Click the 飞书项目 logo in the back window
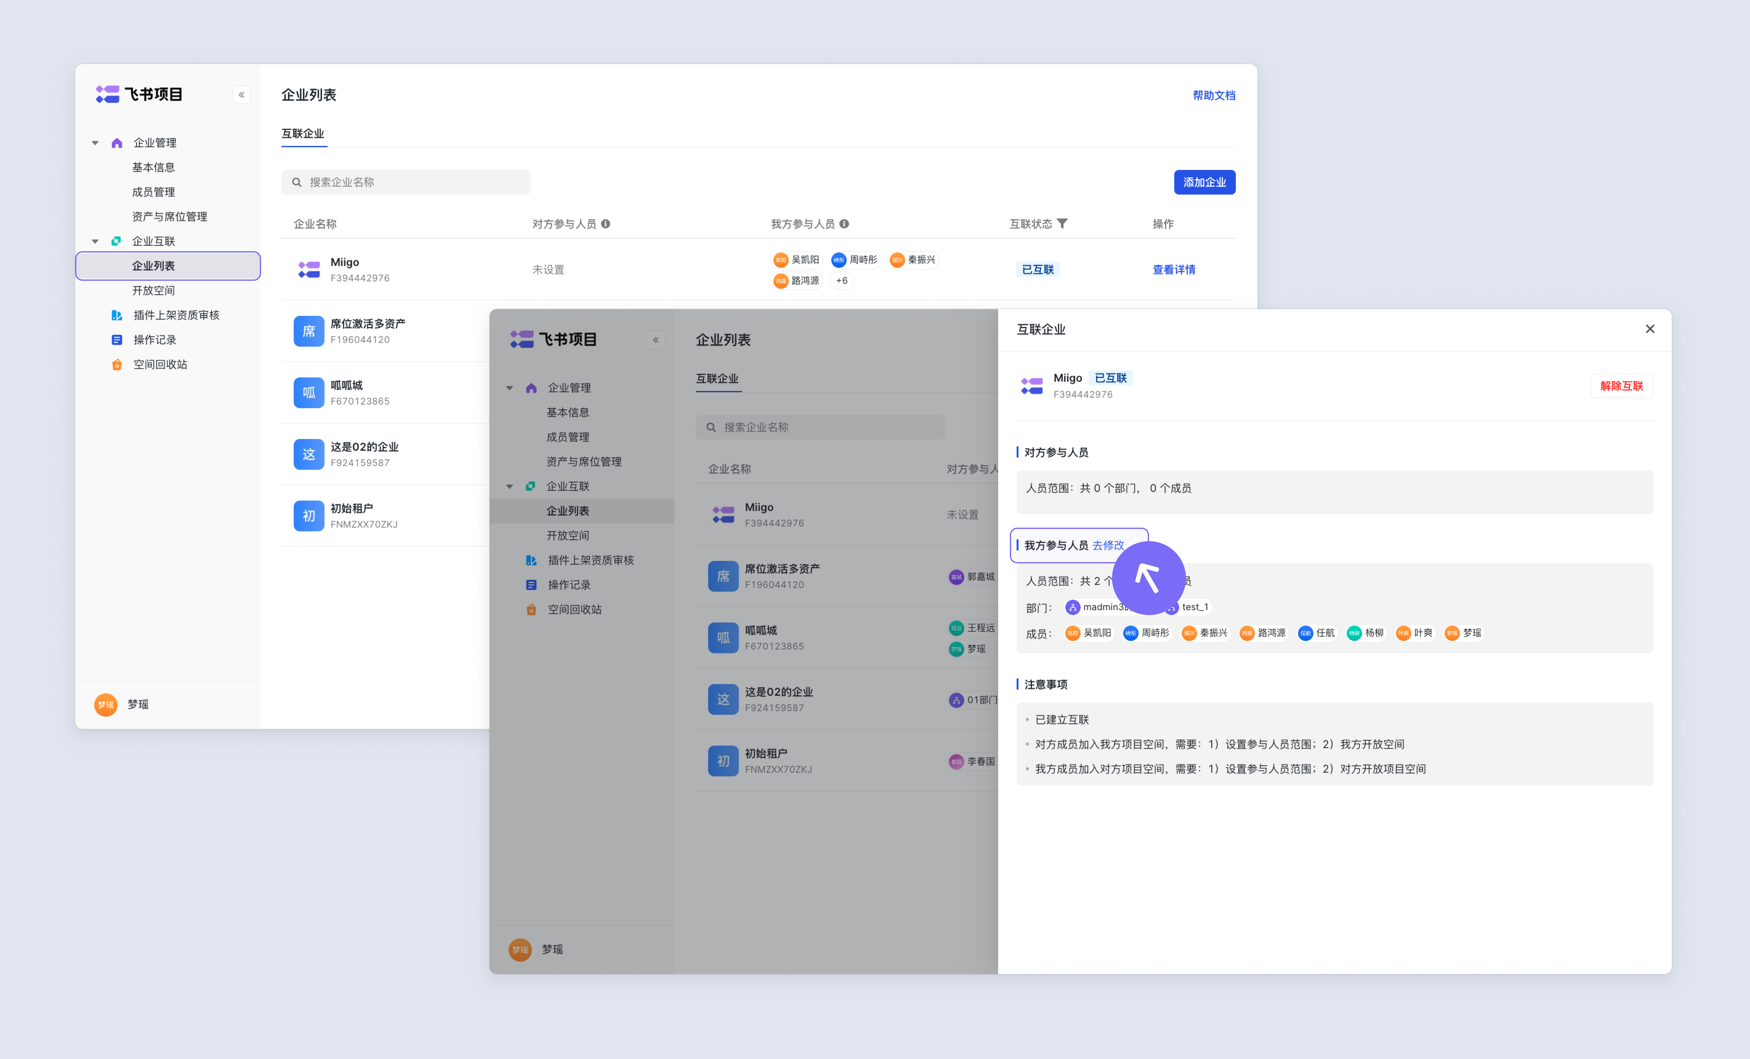 [x=139, y=95]
